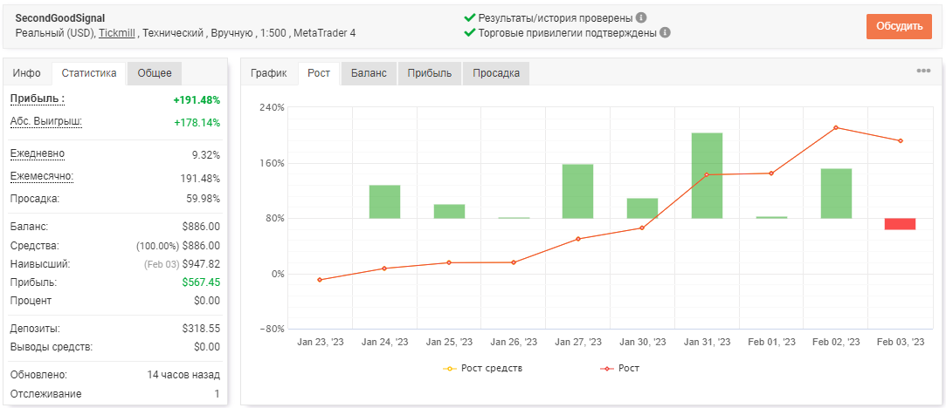This screenshot has height=408, width=946.
Task: Click the +191.48% profit value
Action: tap(197, 100)
